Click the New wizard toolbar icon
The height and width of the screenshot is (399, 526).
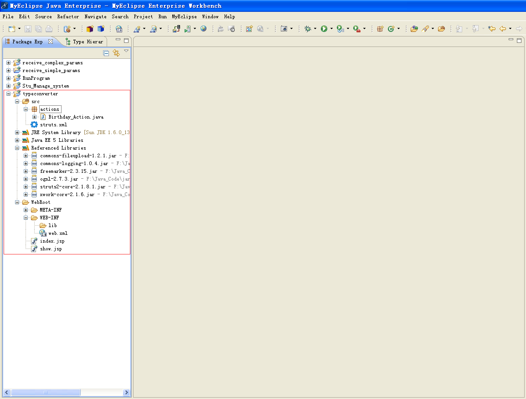(x=12, y=29)
